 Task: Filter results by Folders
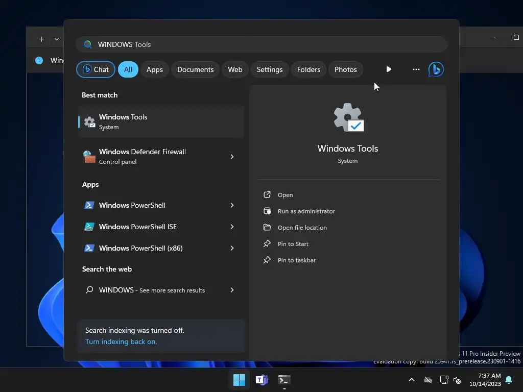click(x=308, y=69)
